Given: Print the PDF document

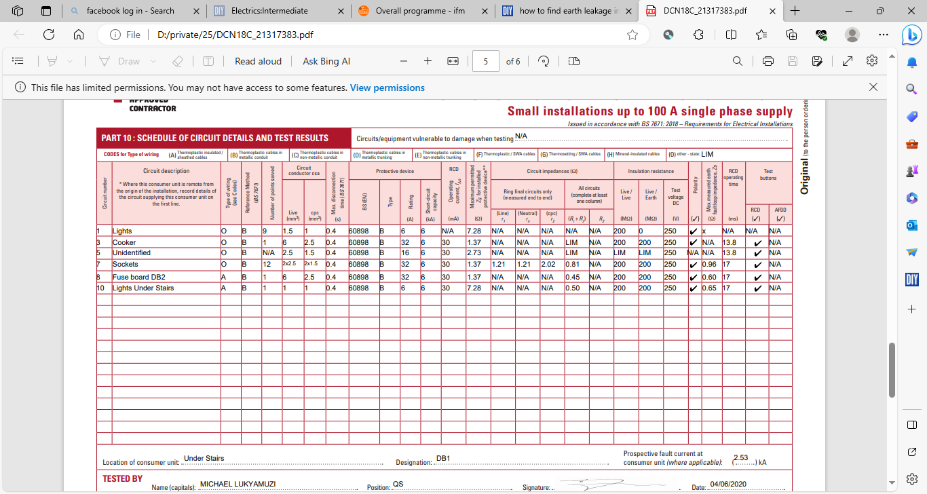Looking at the screenshot, I should (768, 61).
